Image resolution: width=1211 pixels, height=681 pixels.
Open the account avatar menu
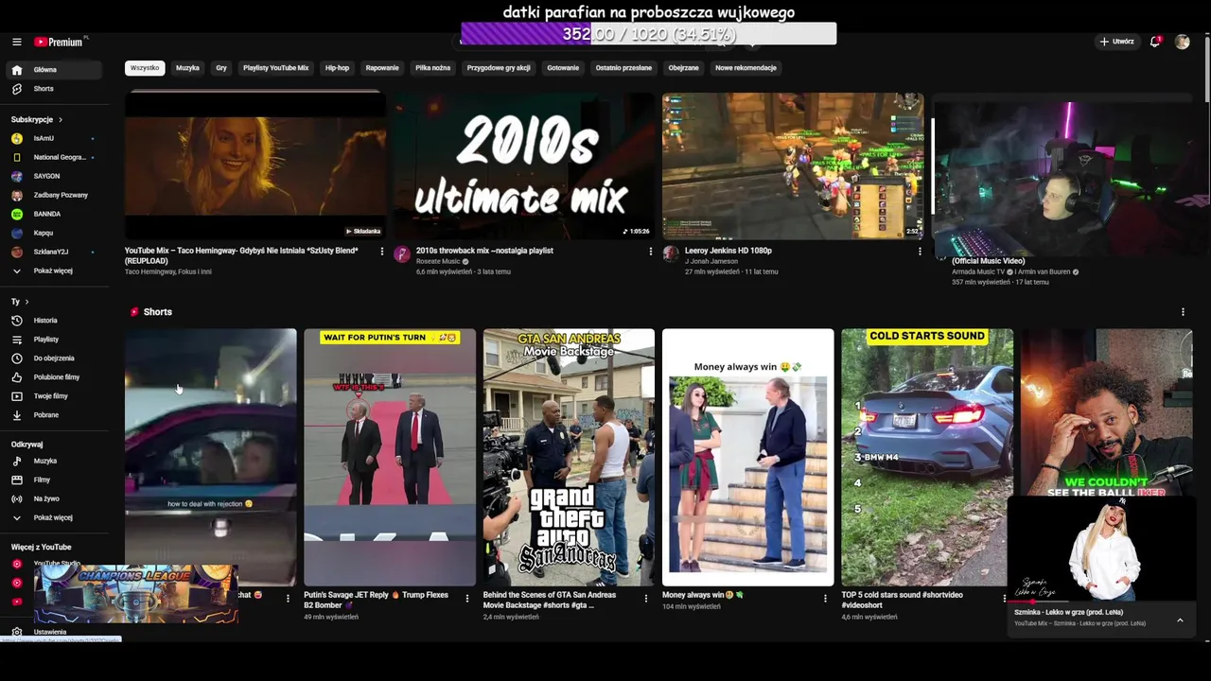click(1182, 42)
